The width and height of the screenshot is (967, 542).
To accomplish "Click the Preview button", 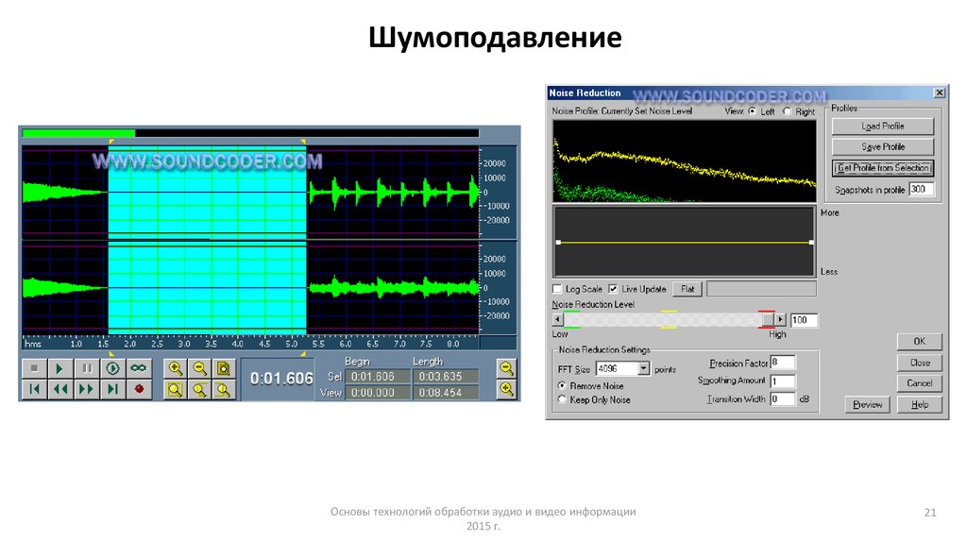I will coord(867,404).
